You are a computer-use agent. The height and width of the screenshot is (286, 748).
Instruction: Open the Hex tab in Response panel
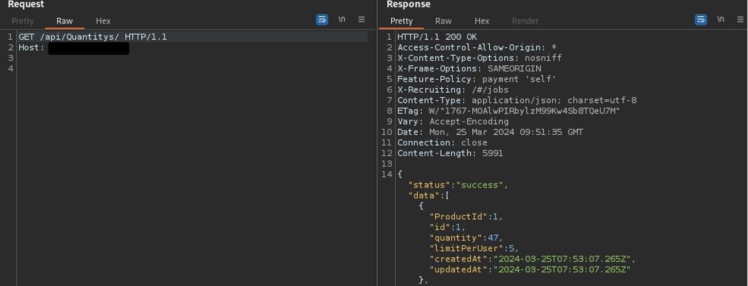click(482, 21)
